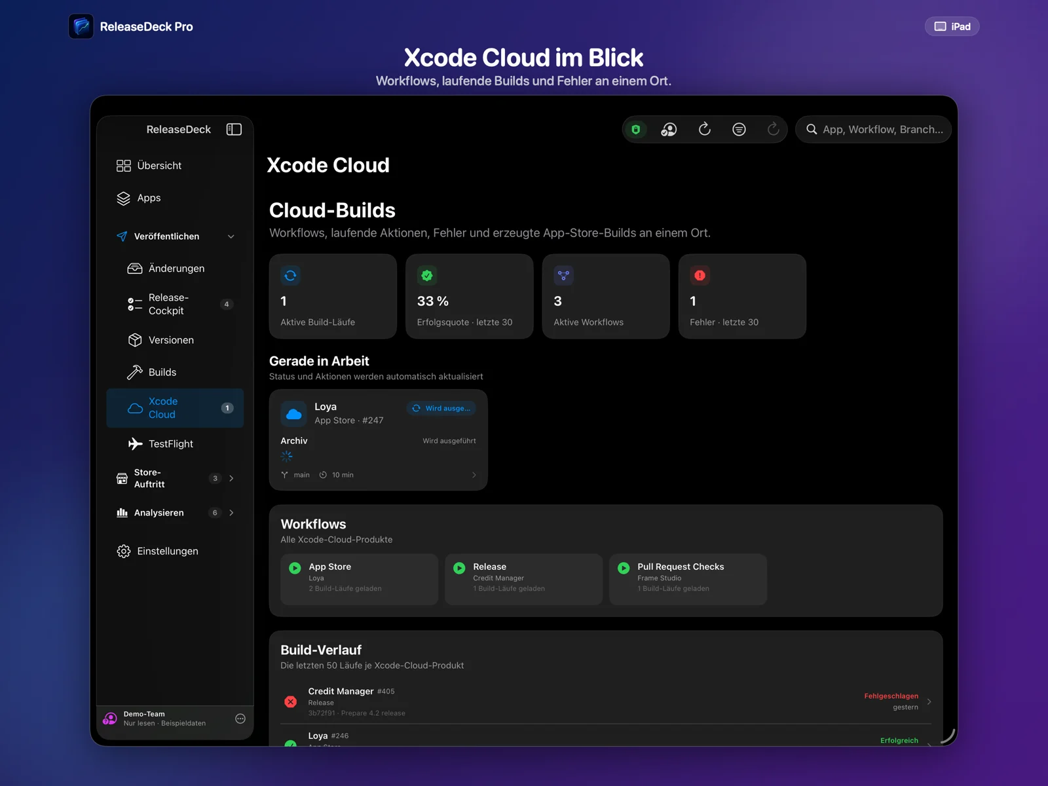
Task: Click the Analysieren bar chart icon
Action: coord(122,513)
